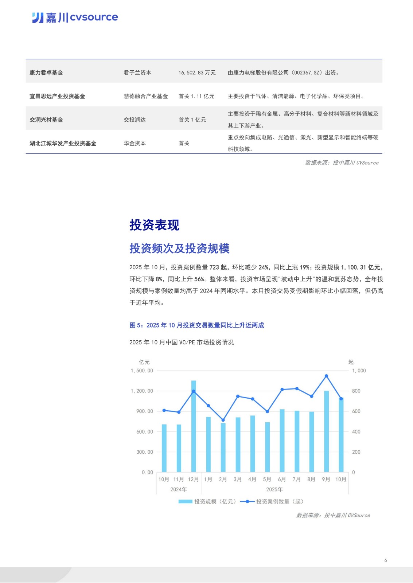
Task: Click the 投资表现 section heading
Action: point(154,225)
